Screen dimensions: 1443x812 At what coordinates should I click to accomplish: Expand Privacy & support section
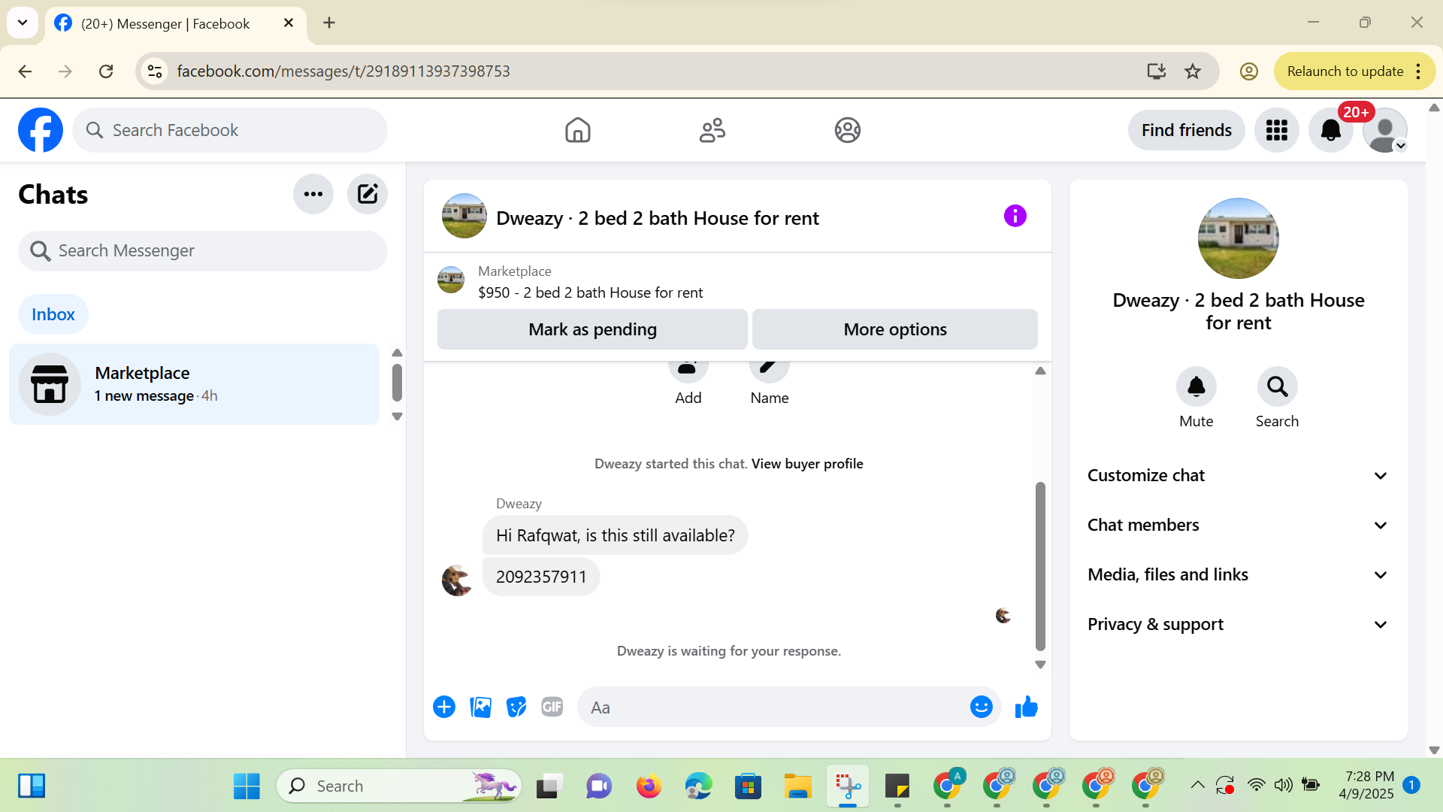coord(1238,625)
